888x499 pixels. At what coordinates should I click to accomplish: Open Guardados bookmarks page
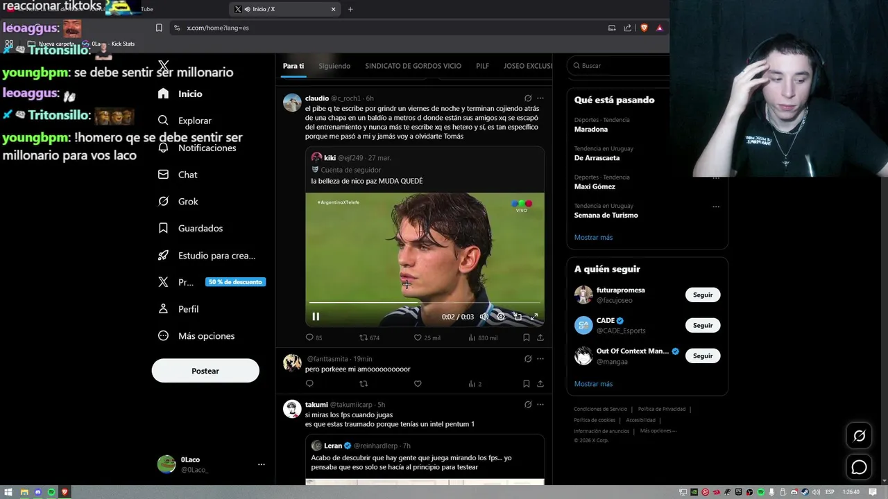[191, 228]
